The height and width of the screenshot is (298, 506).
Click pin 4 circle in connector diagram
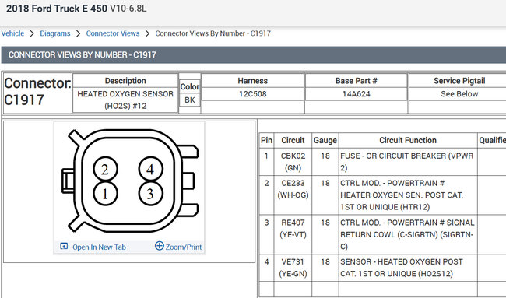151,169
